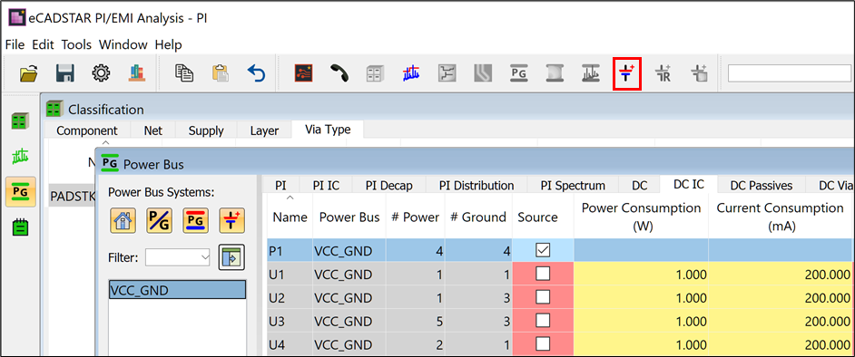Save project using the floppy disk icon
This screenshot has width=855, height=357.
64,72
